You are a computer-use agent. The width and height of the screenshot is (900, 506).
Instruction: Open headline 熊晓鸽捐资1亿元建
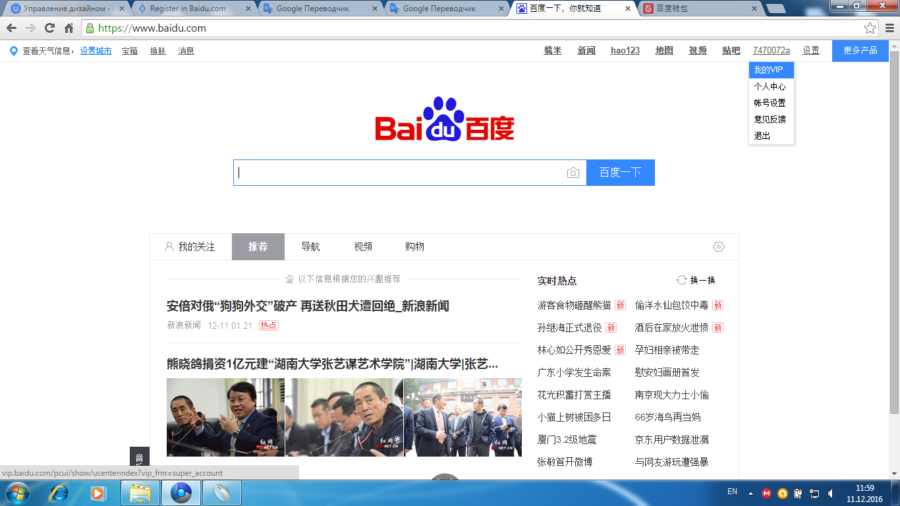pyautogui.click(x=332, y=364)
